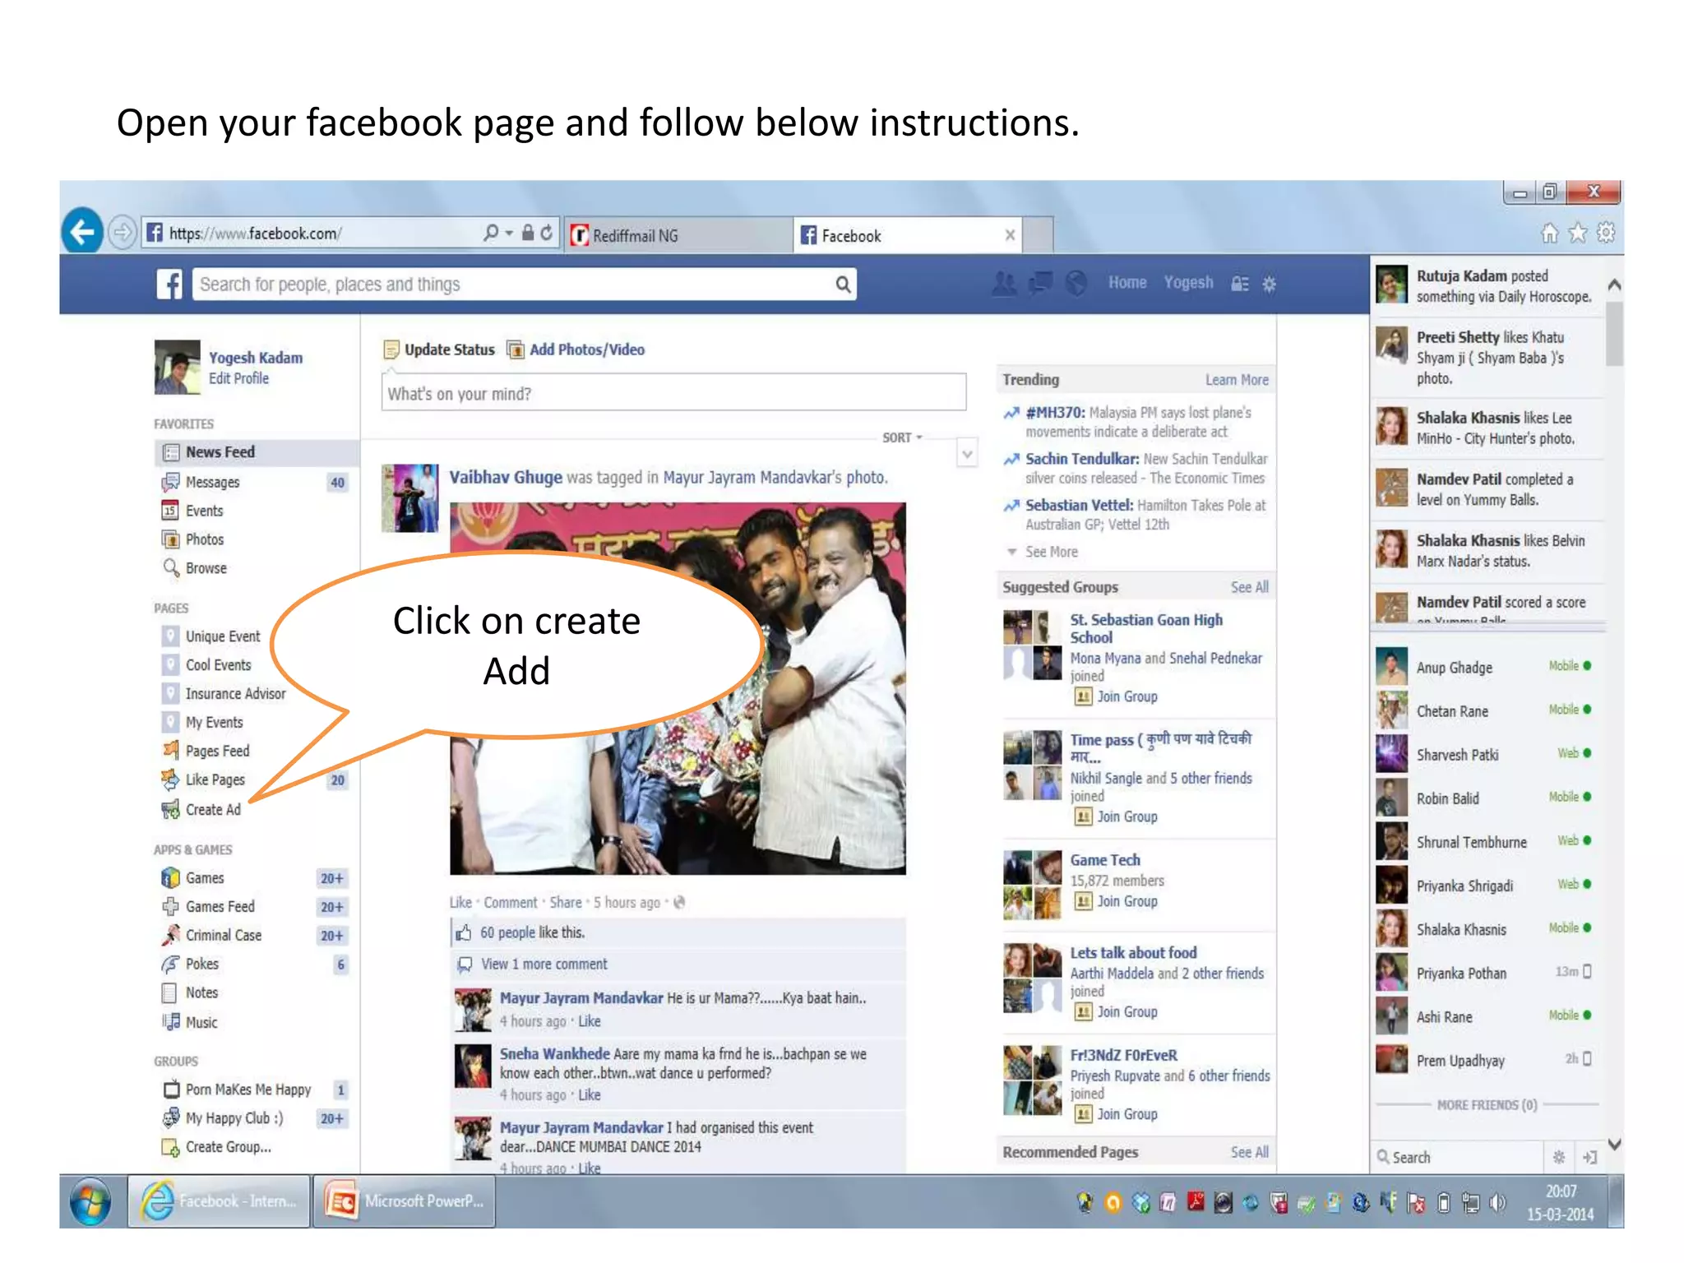Open the settings gear in Facebook top bar

pyautogui.click(x=1269, y=285)
